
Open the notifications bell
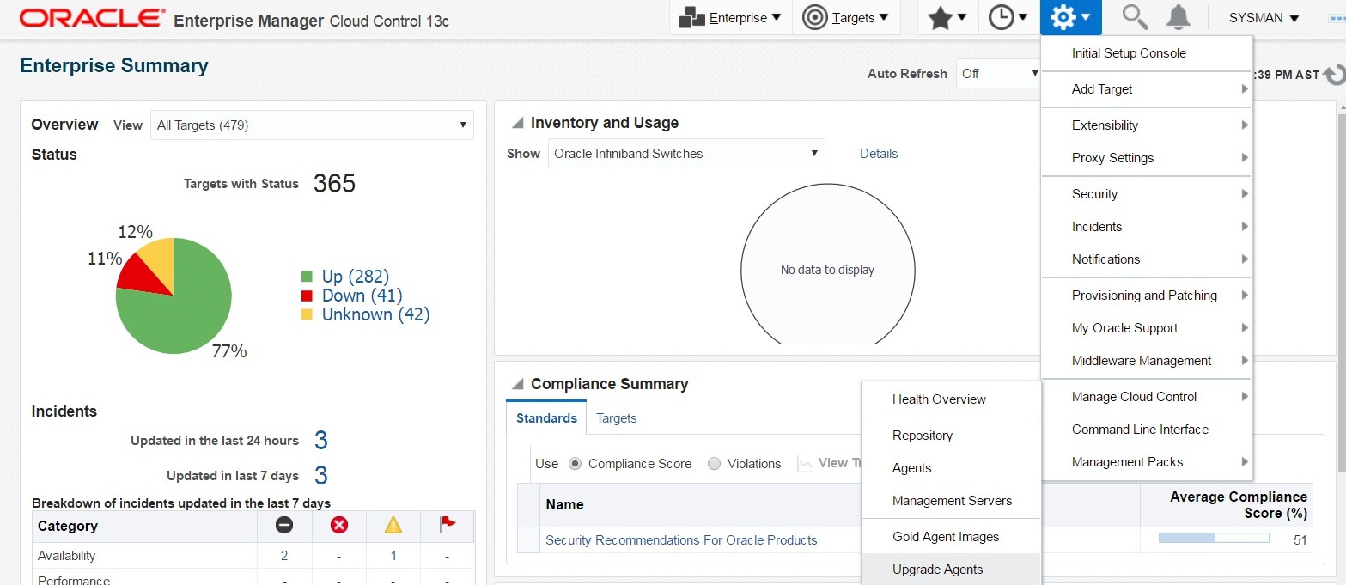[1179, 17]
